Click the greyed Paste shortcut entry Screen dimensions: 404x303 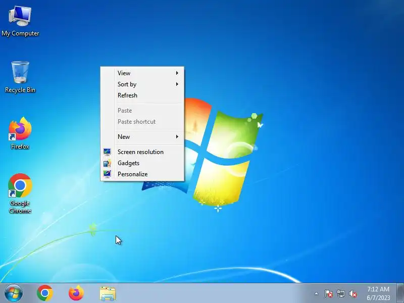(142, 122)
